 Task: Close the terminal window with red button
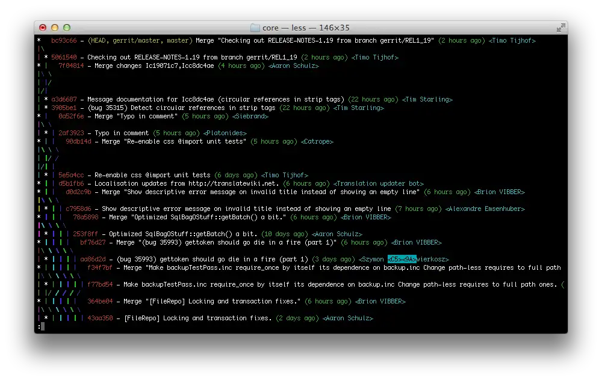coord(43,28)
